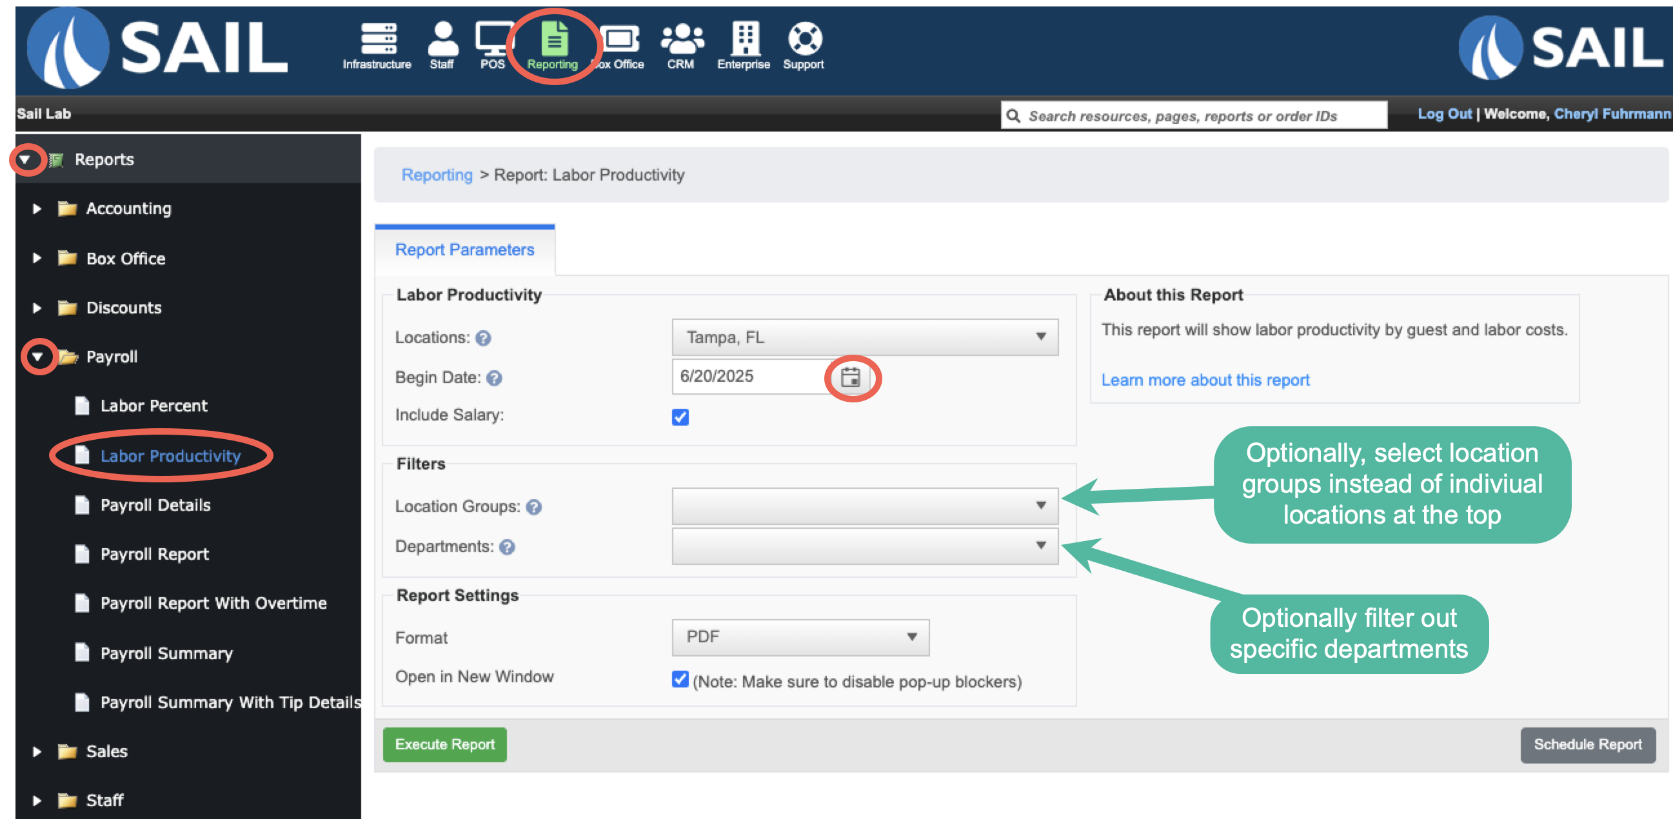Click the green Execute Report button

click(x=445, y=744)
